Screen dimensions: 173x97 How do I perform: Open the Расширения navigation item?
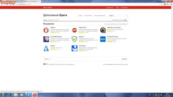88,16
